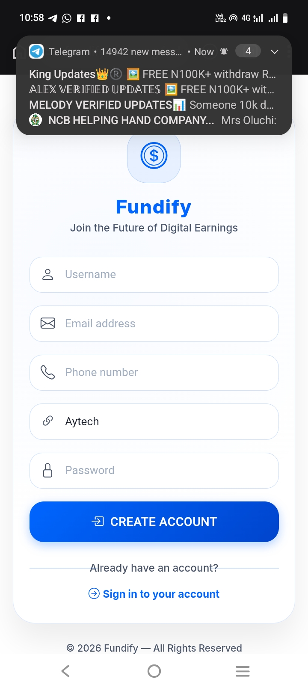
Task: Follow the Sign in to your account link
Action: 161,594
